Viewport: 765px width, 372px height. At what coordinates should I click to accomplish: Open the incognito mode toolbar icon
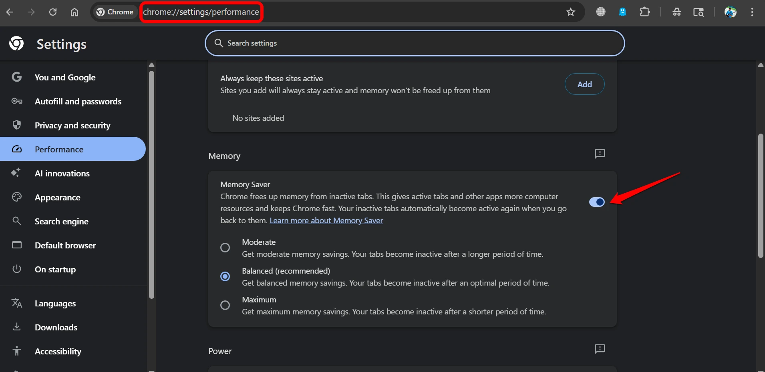pos(677,12)
